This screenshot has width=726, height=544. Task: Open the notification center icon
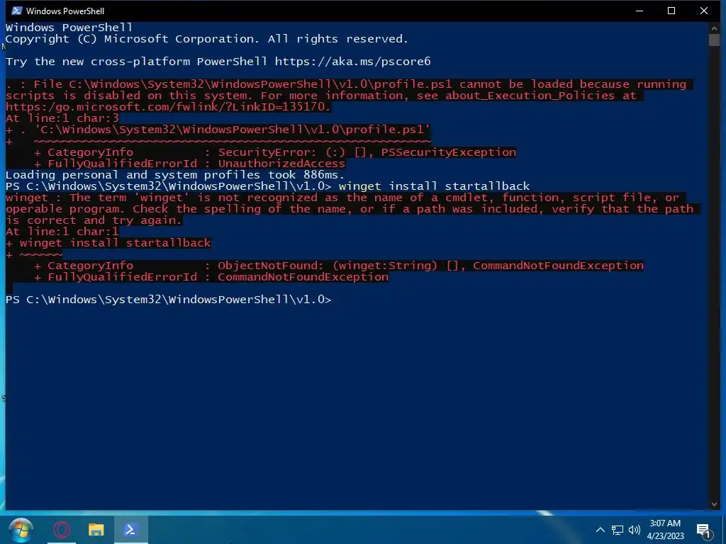pos(704,531)
